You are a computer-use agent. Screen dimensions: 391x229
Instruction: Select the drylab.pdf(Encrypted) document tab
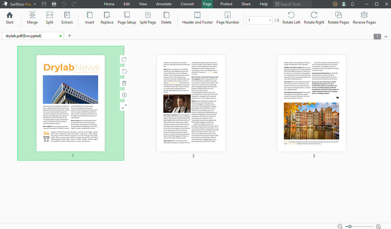(33, 36)
